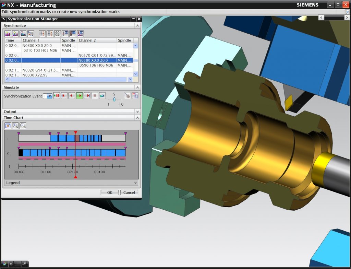Select the N0320 G94 X121.5 row
Viewport: 351px width, 269px height.
click(41, 70)
